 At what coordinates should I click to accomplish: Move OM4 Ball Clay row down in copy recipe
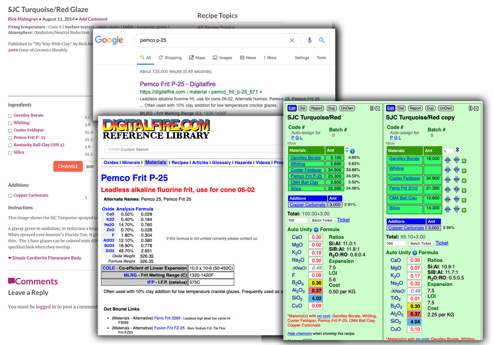point(456,199)
